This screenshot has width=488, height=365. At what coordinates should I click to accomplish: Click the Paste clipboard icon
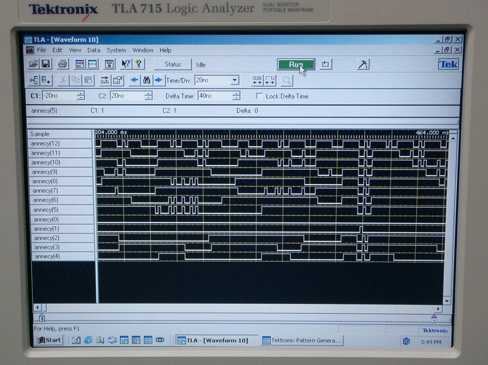[89, 81]
